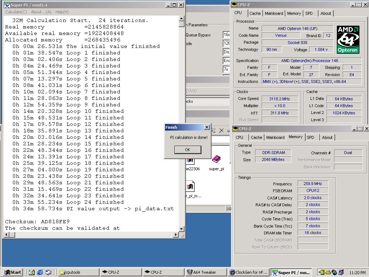Select About tab in lower CPU-Z window
This screenshot has width=369, height=277.
[x=327, y=137]
